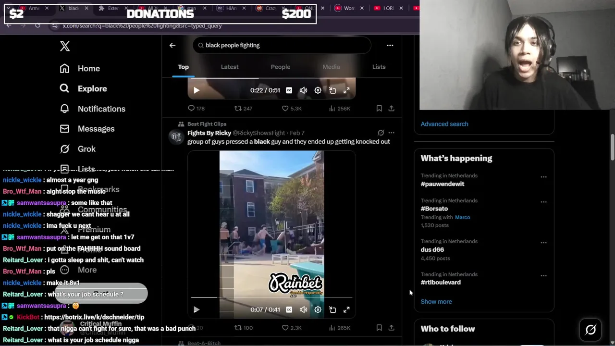This screenshot has height=346, width=615.
Task: Like the post with 5.3K likes
Action: point(292,109)
